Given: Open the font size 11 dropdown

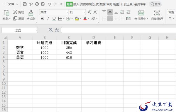Looking at the screenshot, I should pos(84,12).
